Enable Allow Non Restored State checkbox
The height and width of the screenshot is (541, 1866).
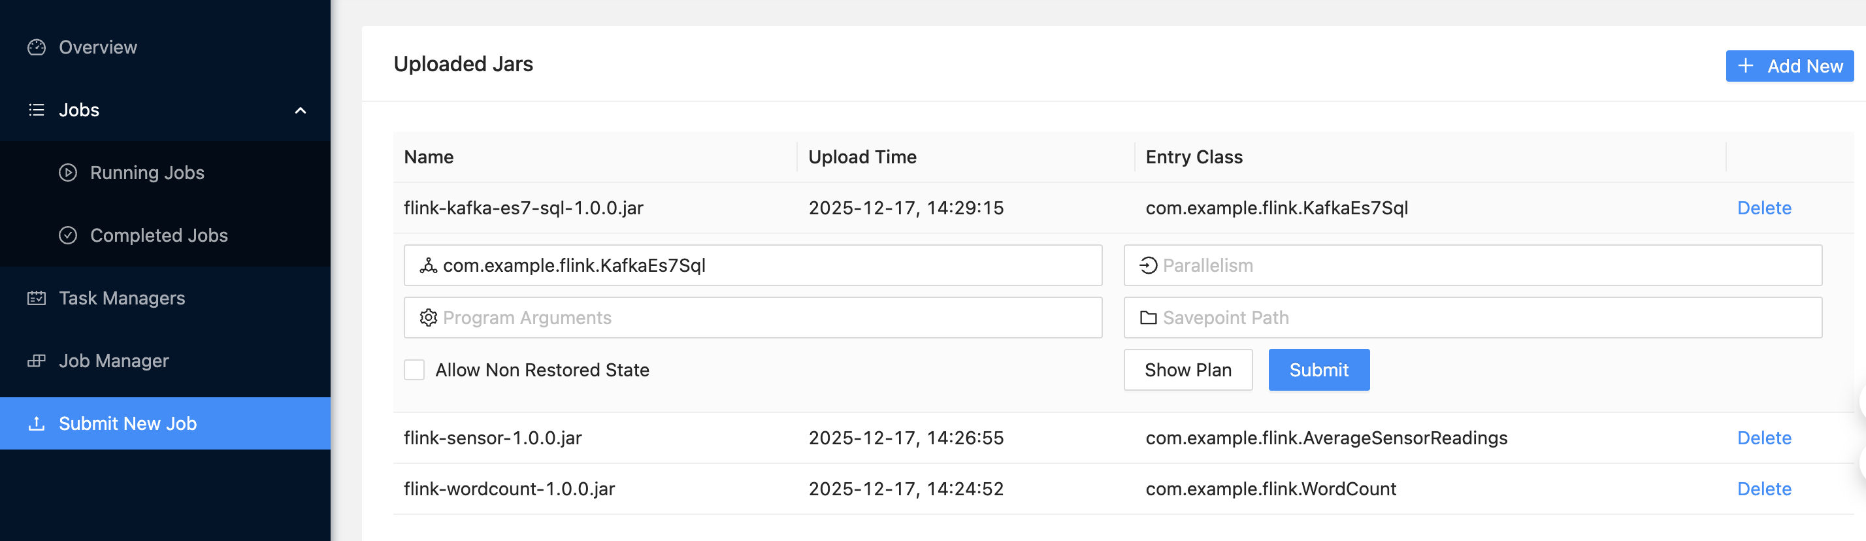click(414, 370)
